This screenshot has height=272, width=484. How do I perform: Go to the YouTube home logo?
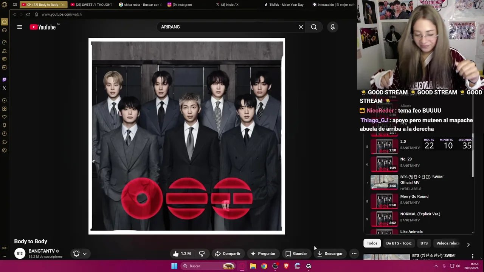(x=43, y=27)
